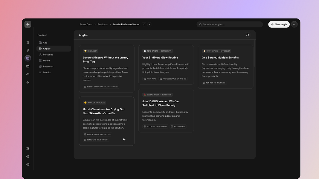Select Ads from the Product menu
This screenshot has height=179, width=319.
pyautogui.click(x=45, y=42)
